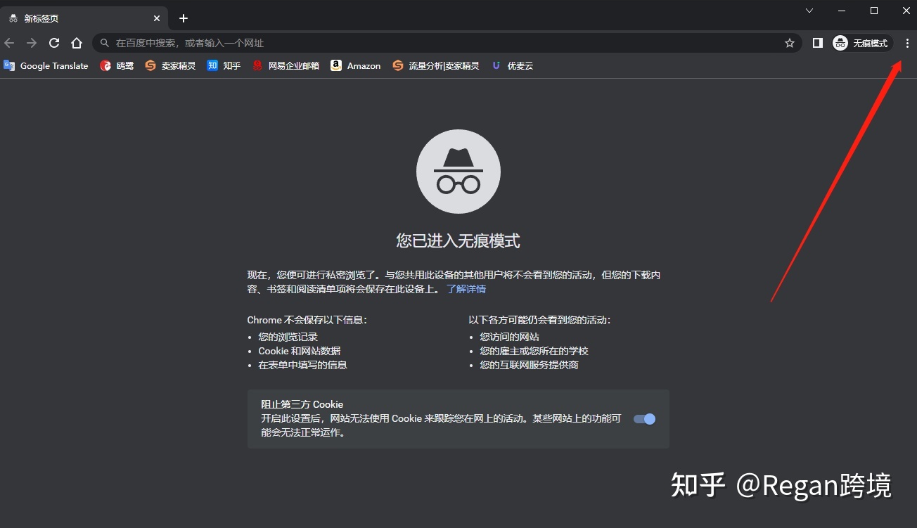The height and width of the screenshot is (528, 917).
Task: Bookmark this page with star icon
Action: [x=790, y=43]
